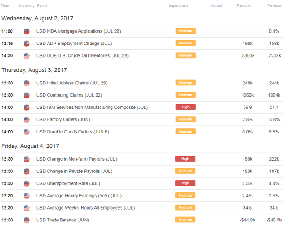283x226 pixels.
Task: Click High badge on Non-farm Payrolls row
Action: click(185, 159)
